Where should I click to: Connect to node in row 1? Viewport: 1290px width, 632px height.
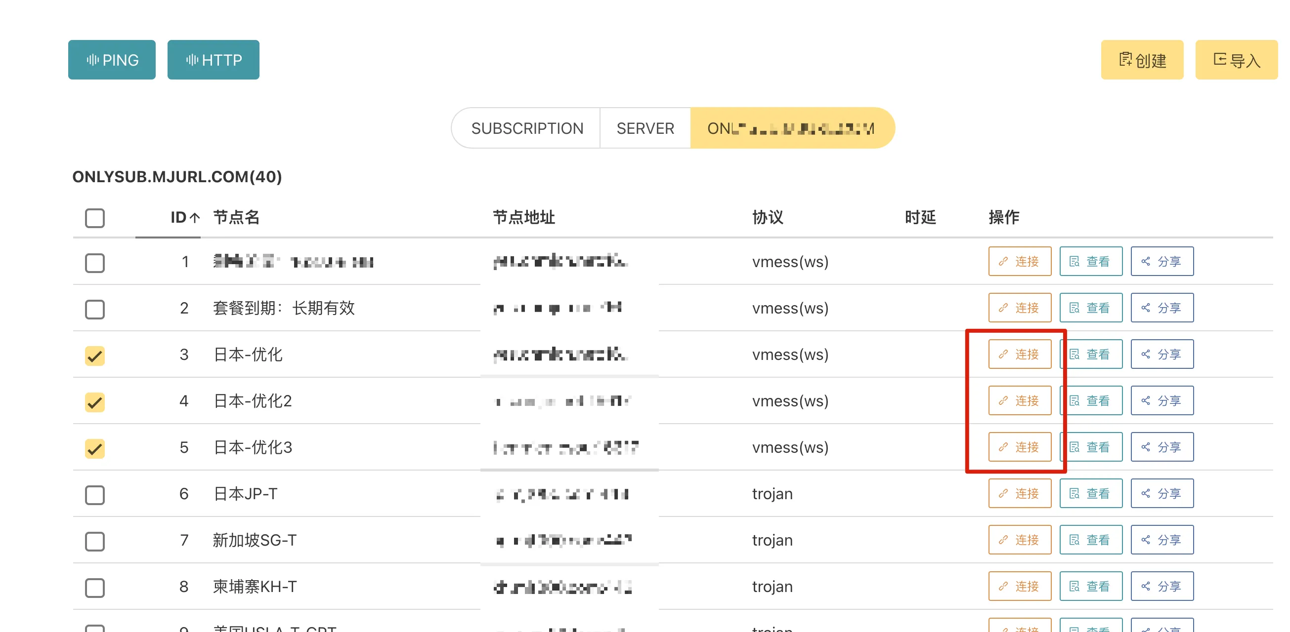tap(1019, 261)
